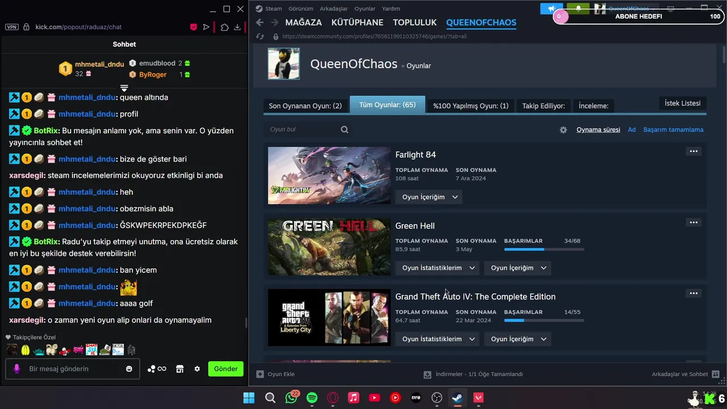The image size is (727, 409).
Task: Open the games list settings gear
Action: [563, 130]
